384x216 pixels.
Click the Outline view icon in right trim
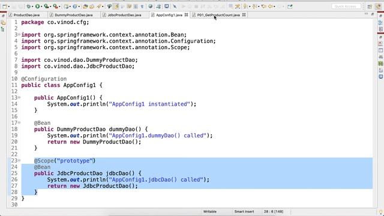[380, 23]
